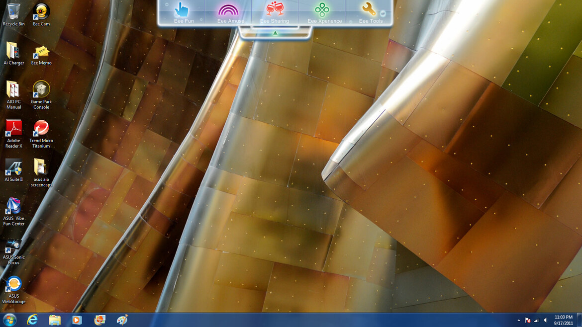This screenshot has width=582, height=327.
Task: Open Action Center from the flag notification
Action: pyautogui.click(x=527, y=320)
